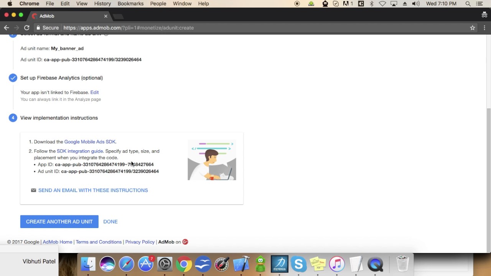
Task: Open the Edit menu
Action: point(65,4)
